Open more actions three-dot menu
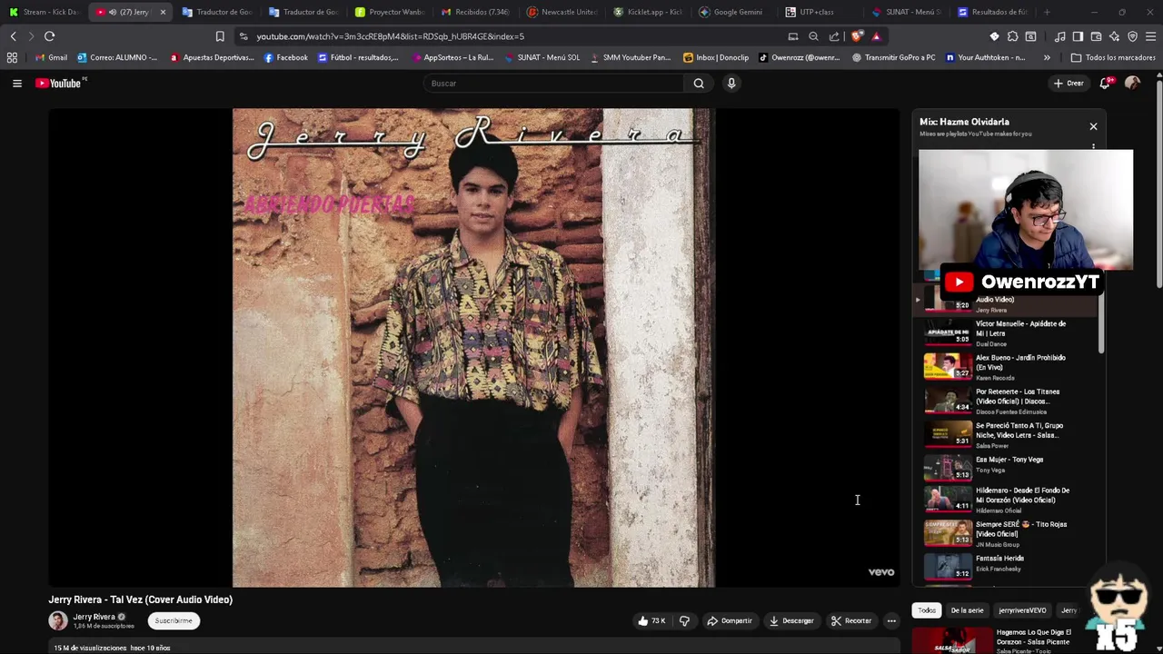The image size is (1163, 654). pyautogui.click(x=891, y=621)
